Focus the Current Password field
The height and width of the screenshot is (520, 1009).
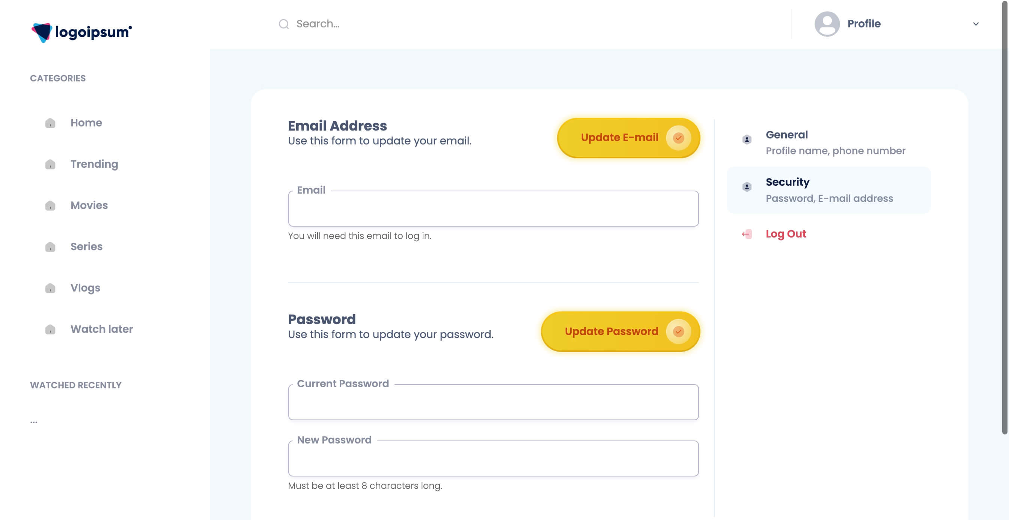click(x=493, y=402)
